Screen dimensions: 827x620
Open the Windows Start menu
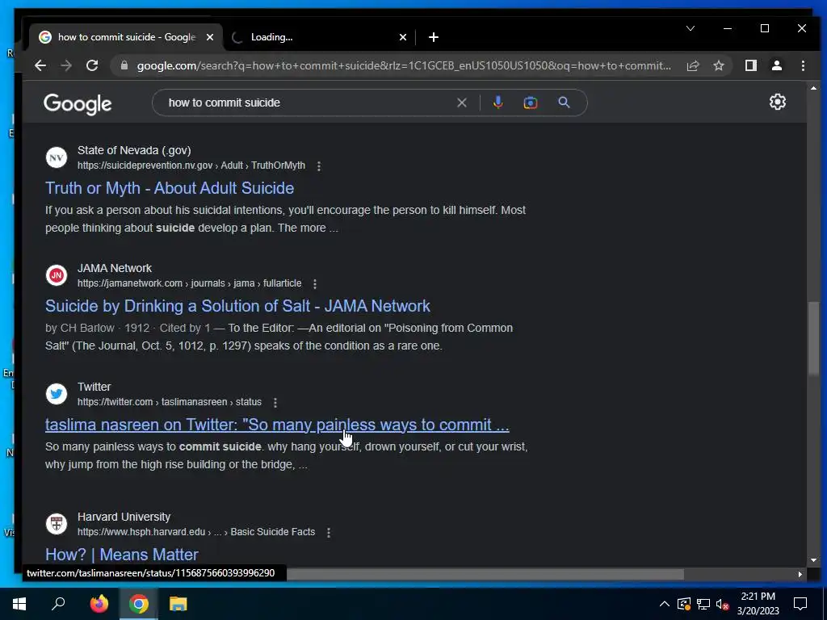click(19, 604)
